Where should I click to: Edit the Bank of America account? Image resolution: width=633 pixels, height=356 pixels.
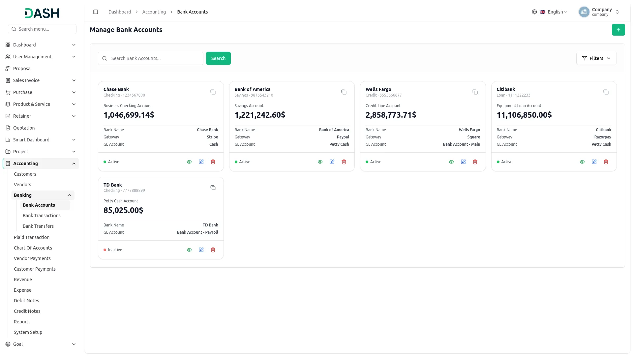point(332,162)
